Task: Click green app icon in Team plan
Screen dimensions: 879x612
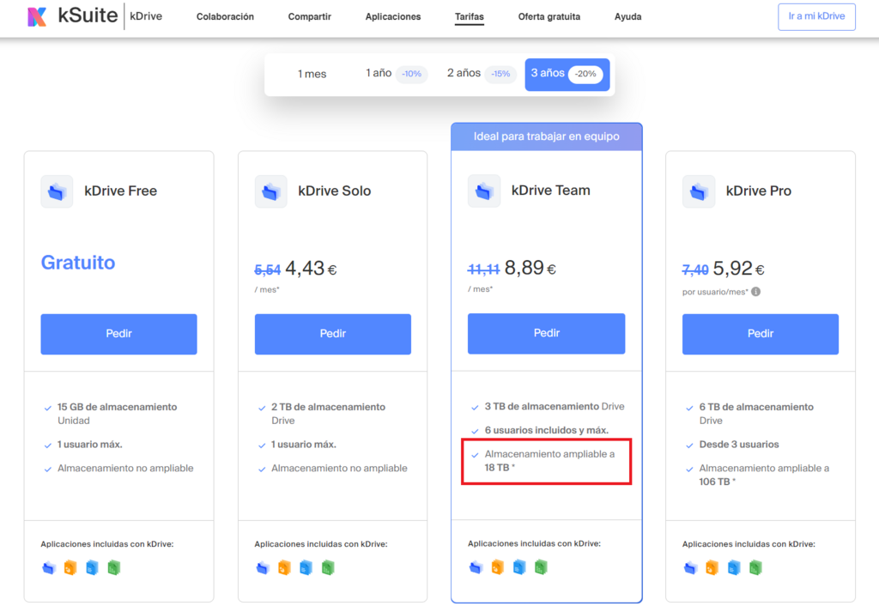Action: pyautogui.click(x=541, y=567)
